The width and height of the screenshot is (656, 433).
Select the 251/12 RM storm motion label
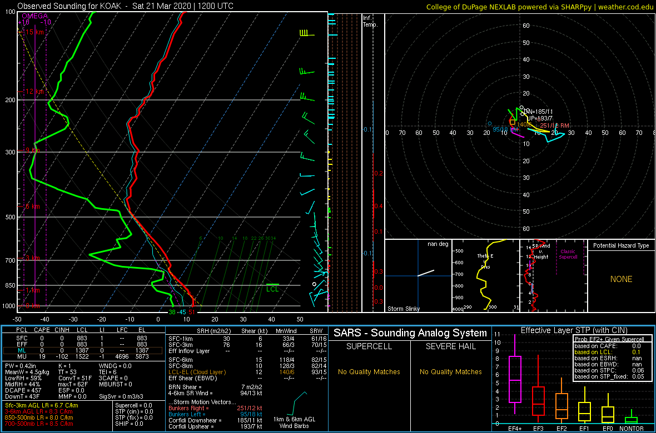click(x=554, y=125)
